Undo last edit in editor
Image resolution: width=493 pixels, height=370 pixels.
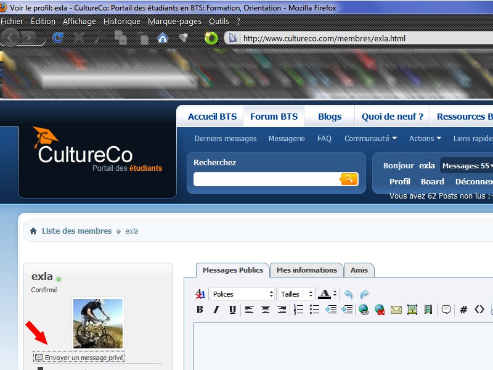[348, 294]
